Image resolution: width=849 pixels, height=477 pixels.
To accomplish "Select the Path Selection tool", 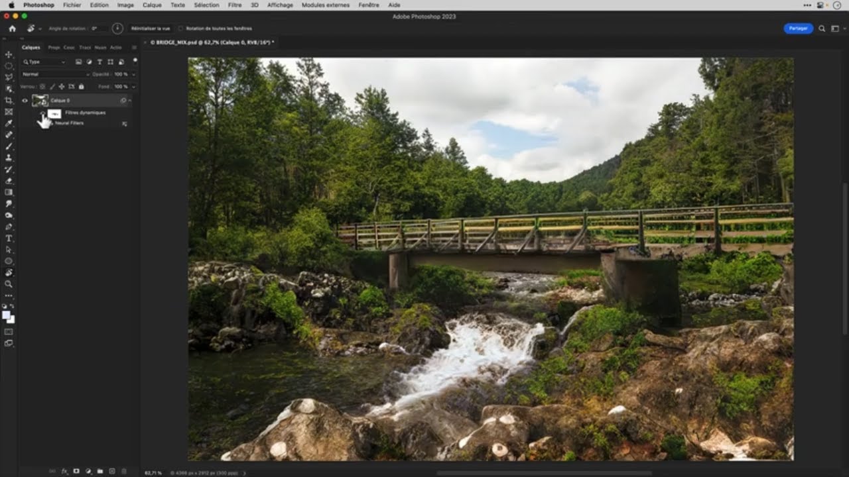I will pos(9,249).
